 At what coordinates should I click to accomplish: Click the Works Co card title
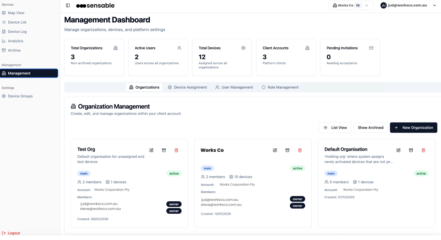(x=212, y=150)
